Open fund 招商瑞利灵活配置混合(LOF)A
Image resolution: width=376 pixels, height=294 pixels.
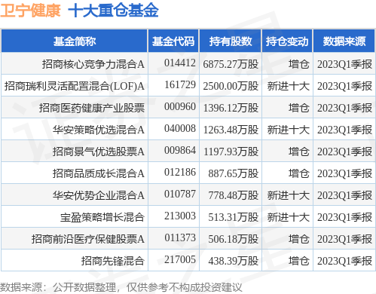pyautogui.click(x=75, y=86)
